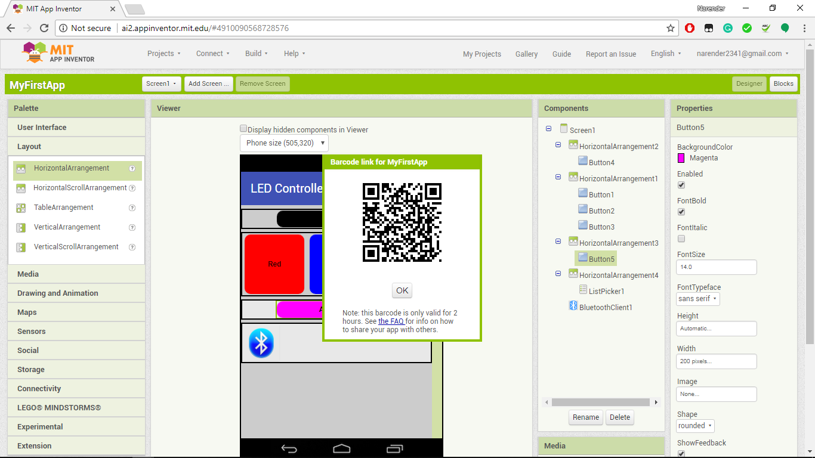815x458 pixels.
Task: Click the TableArrangement palette icon
Action: point(21,208)
